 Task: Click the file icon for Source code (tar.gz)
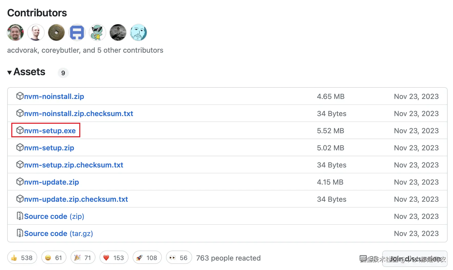coord(20,233)
